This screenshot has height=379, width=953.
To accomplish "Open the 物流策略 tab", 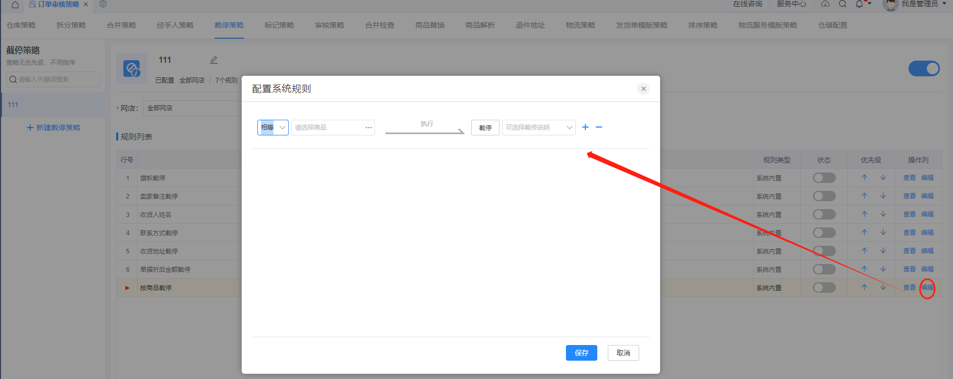I will [x=581, y=25].
